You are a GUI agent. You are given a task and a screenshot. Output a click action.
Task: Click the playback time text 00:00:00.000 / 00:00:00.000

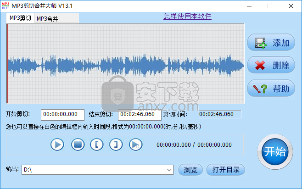pos(194,145)
